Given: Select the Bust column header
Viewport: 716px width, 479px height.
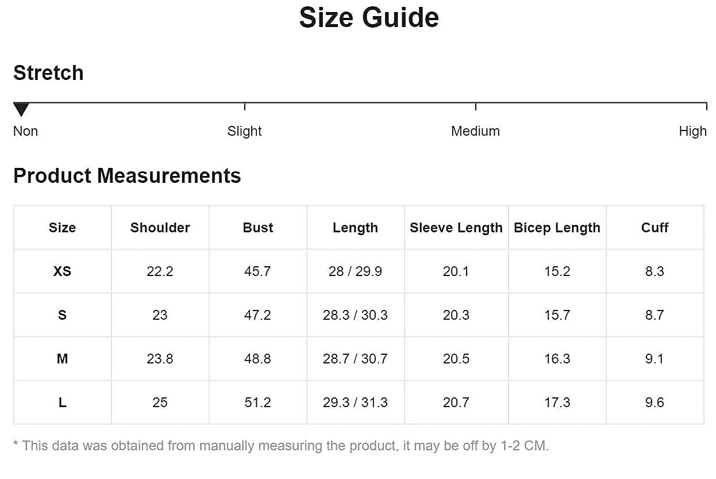Looking at the screenshot, I should (257, 228).
